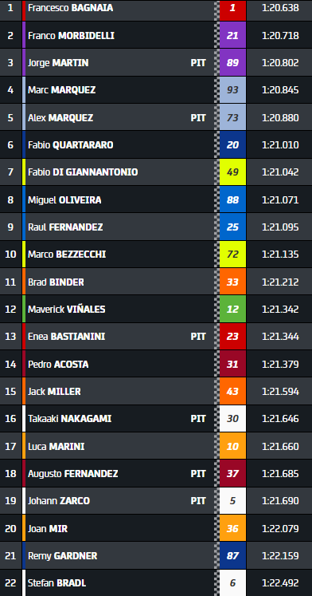Click the orange 43 badge for Miller

click(232, 391)
